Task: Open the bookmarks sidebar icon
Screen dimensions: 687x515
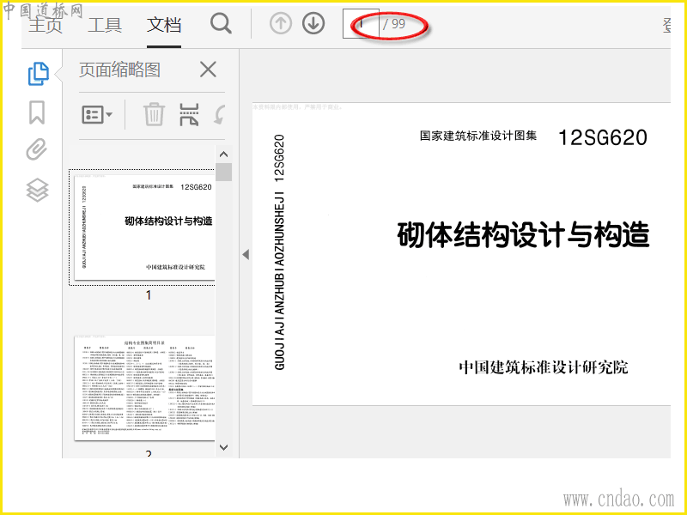Action: click(x=37, y=112)
